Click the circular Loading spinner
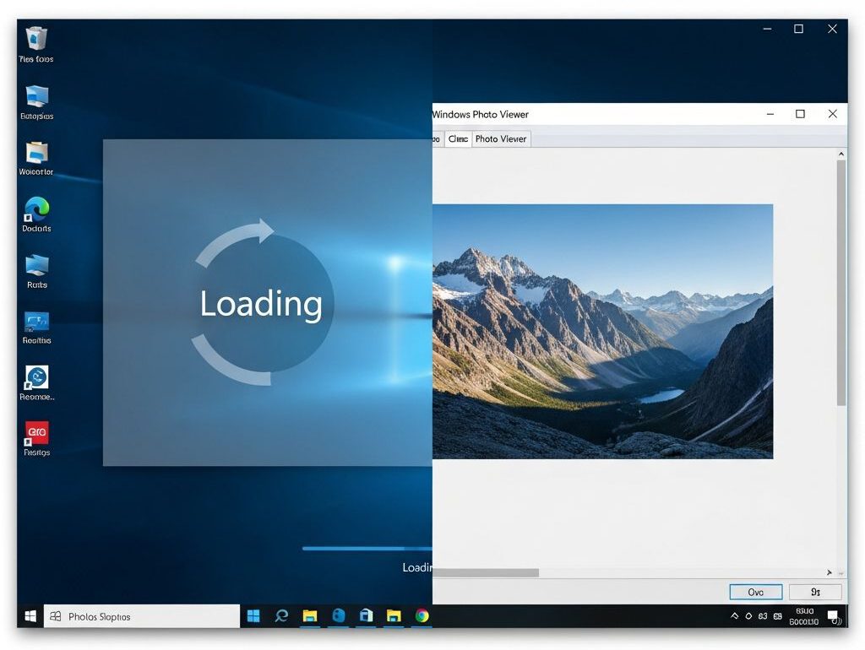This screenshot has height=650, width=865. pos(262,302)
